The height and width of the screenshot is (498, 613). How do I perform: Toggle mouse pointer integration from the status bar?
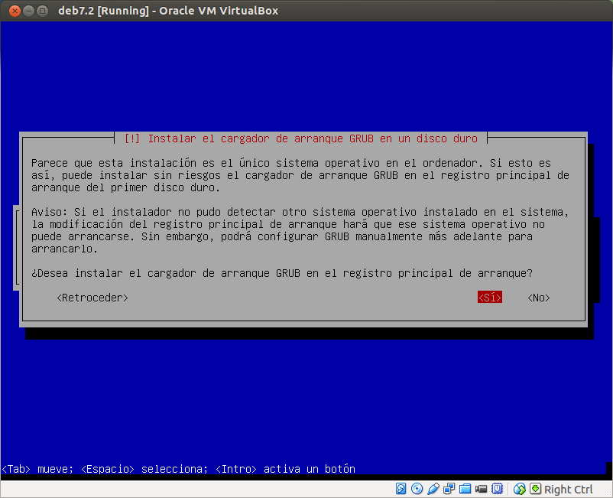coord(520,489)
